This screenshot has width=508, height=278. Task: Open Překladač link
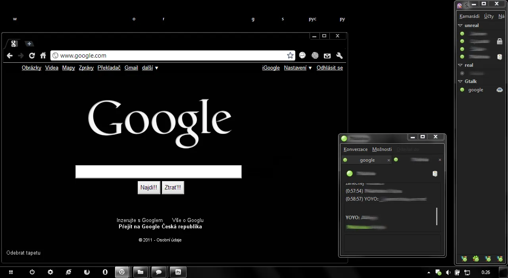click(109, 68)
